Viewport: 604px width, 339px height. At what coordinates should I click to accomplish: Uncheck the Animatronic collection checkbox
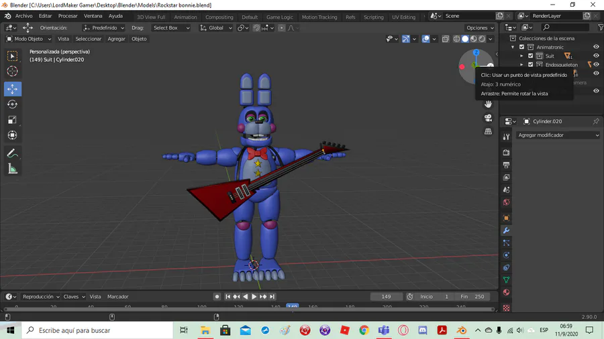[521, 47]
